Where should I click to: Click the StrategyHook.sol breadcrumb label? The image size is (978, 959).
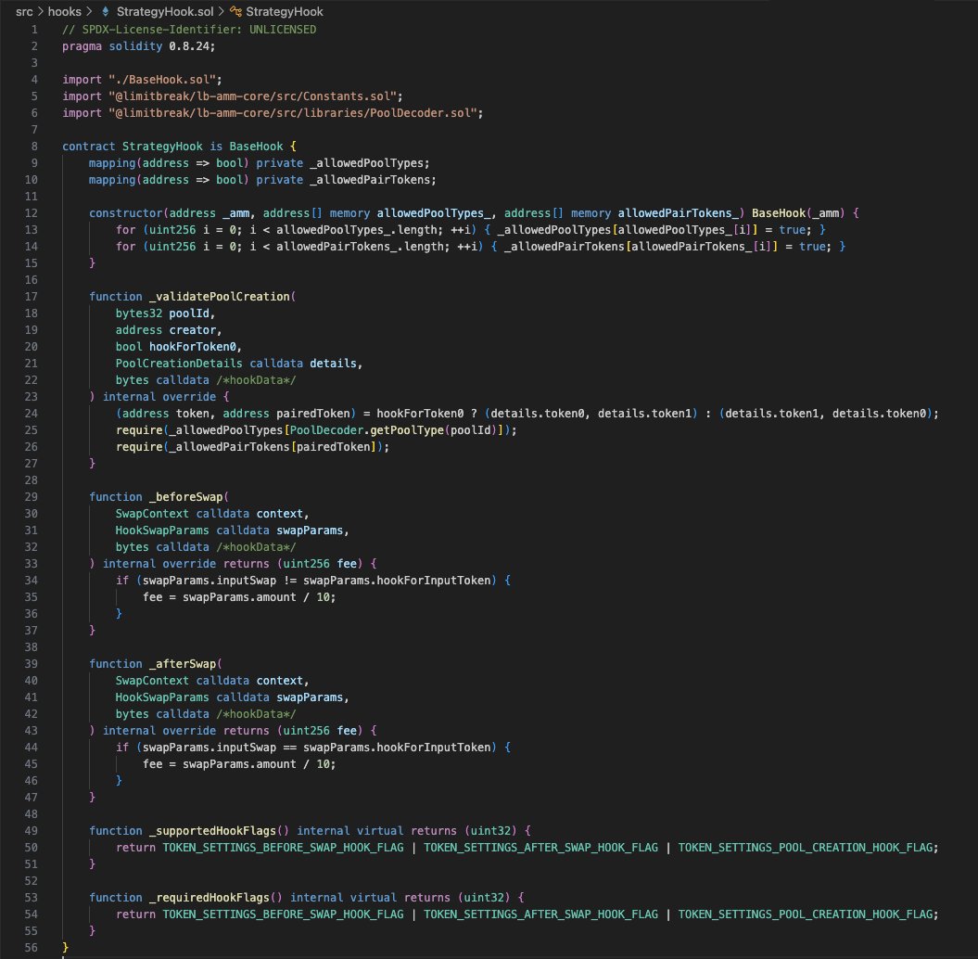[165, 11]
